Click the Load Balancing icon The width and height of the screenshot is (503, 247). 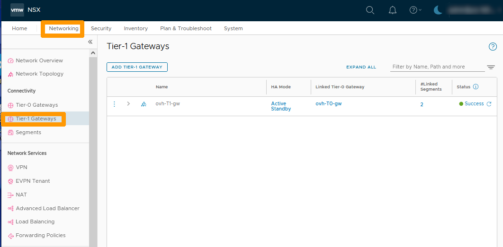tap(10, 222)
